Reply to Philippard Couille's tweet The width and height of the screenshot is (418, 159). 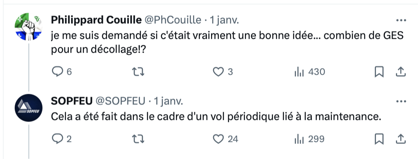click(62, 72)
